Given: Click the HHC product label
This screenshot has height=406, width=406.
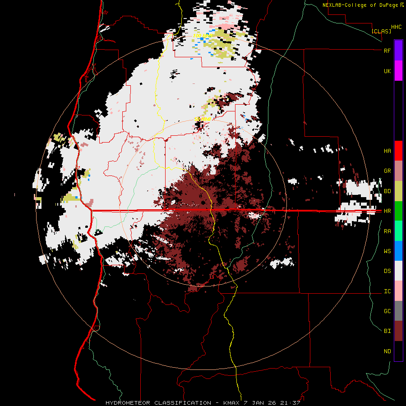Looking at the screenshot, I should 396,27.
